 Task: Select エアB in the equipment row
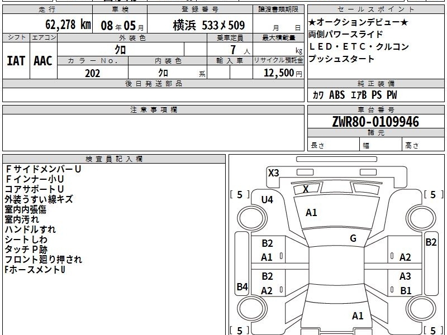[x=359, y=95]
